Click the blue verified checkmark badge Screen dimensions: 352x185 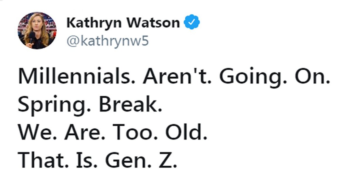pos(192,23)
